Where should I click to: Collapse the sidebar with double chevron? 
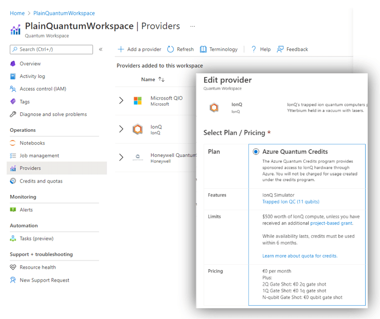point(101,49)
